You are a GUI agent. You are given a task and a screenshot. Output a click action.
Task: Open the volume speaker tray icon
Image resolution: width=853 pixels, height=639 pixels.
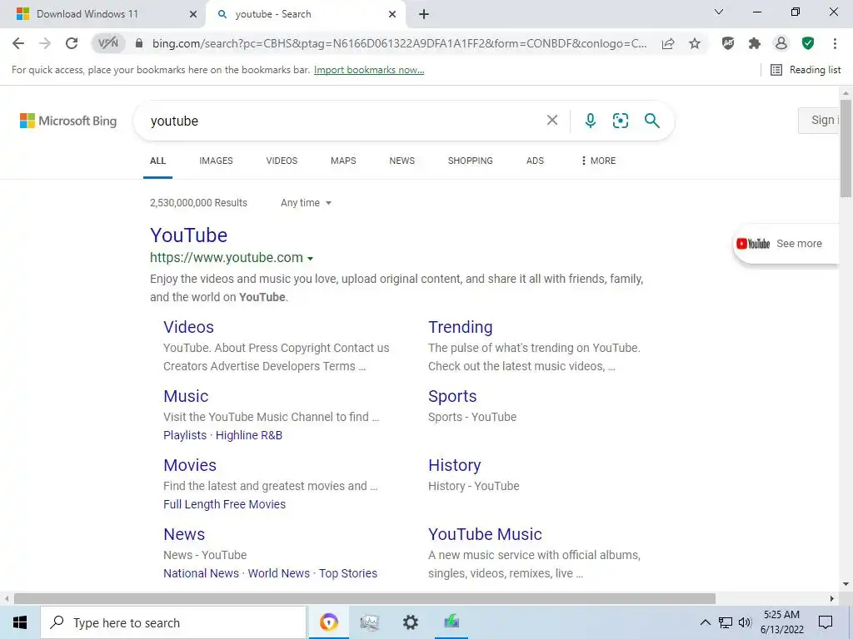coord(746,622)
